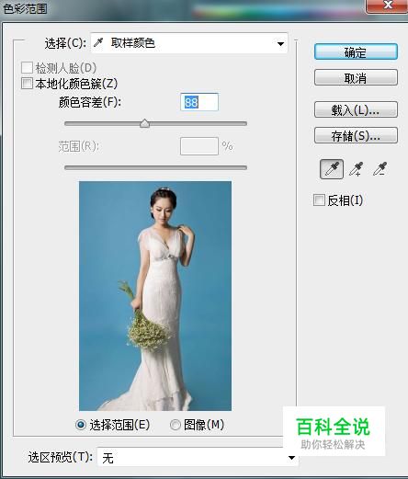Click the 颜色容差(F) value field
The image size is (408, 479).
tap(199, 102)
